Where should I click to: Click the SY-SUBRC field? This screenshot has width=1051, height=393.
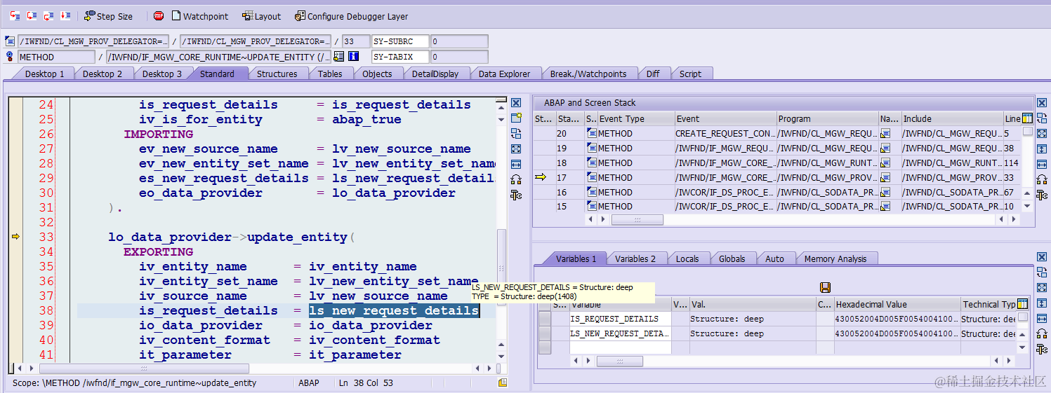[399, 41]
